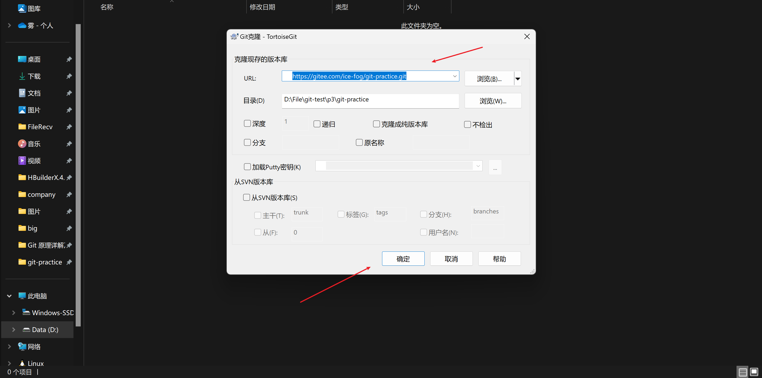Open the 浏览(B) split-button arrow menu
The width and height of the screenshot is (762, 378).
[518, 79]
